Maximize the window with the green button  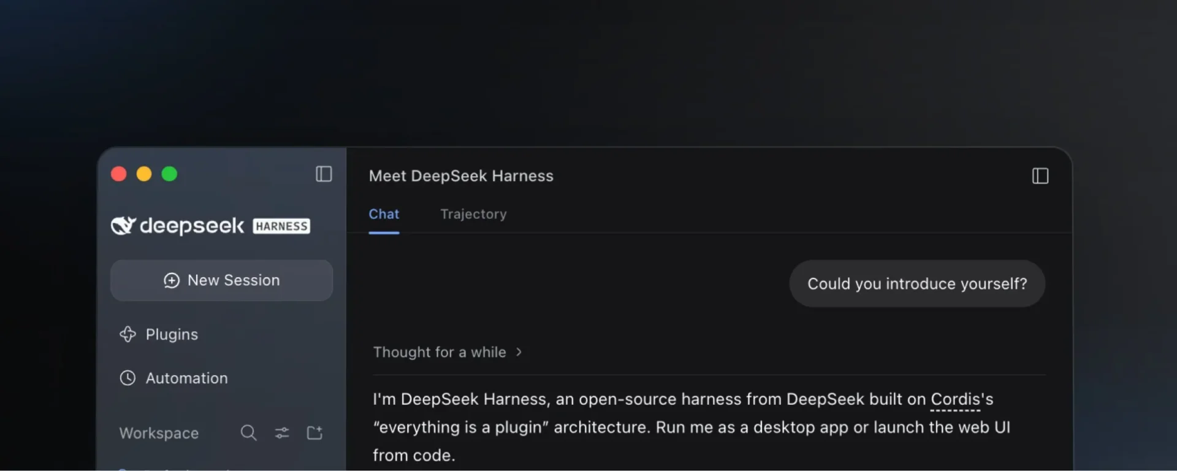[x=169, y=174]
